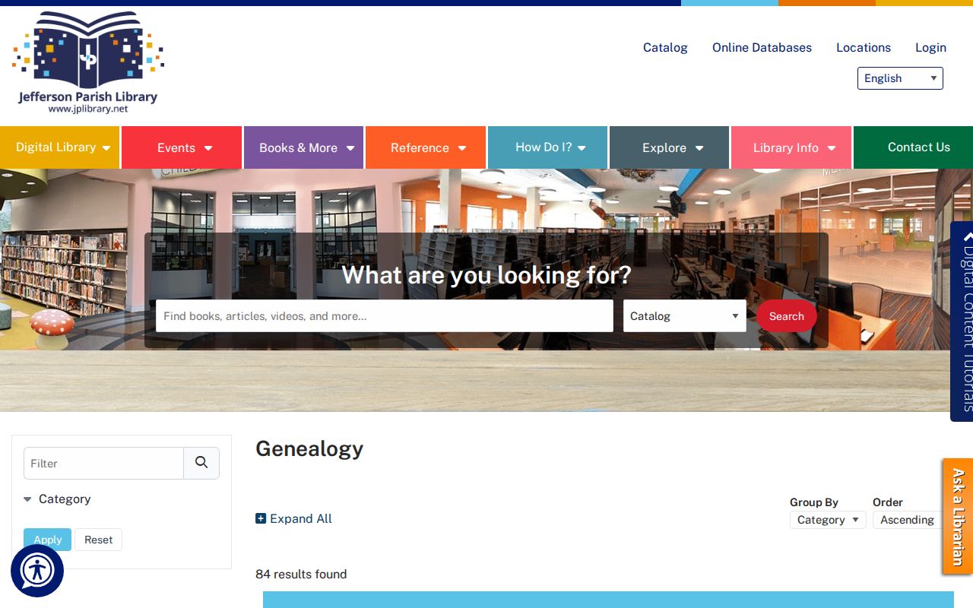Viewport: 973px width, 608px height.
Task: Click the main search input field
Action: (x=385, y=315)
